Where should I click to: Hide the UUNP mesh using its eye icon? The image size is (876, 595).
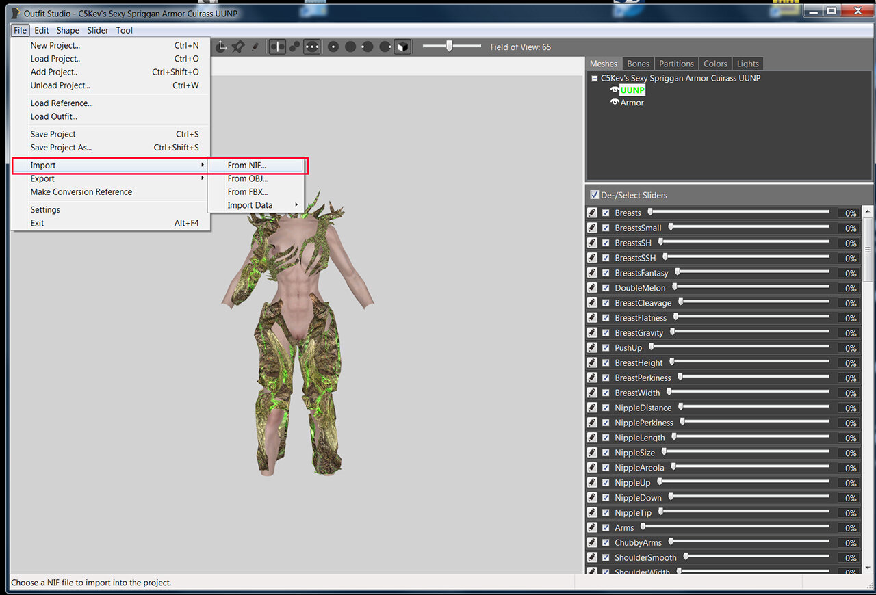[x=615, y=90]
